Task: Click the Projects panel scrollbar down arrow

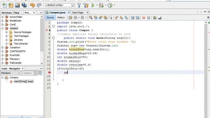Action: 42,63
